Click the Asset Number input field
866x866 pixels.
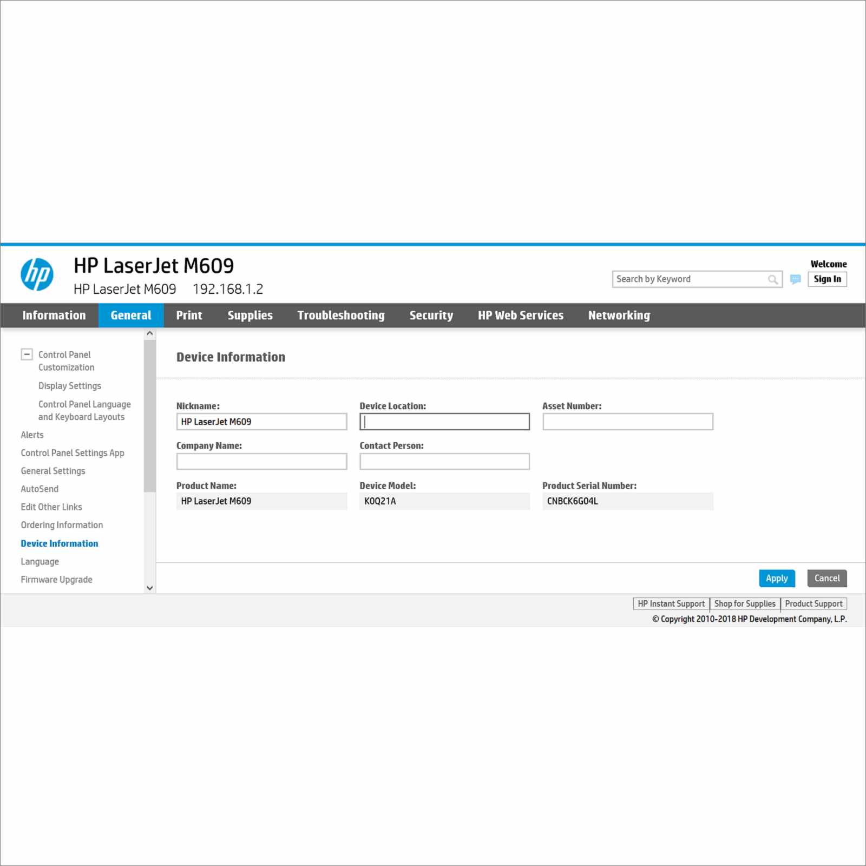(x=628, y=422)
